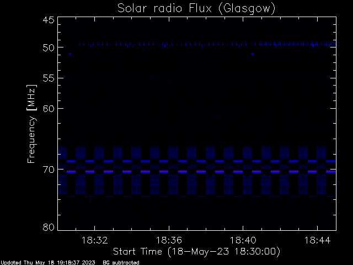Click the 18:40 time axis label
The width and height of the screenshot is (353, 265).
(243, 240)
